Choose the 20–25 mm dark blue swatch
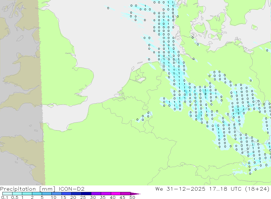The height and width of the screenshot is (199, 271). (76, 194)
